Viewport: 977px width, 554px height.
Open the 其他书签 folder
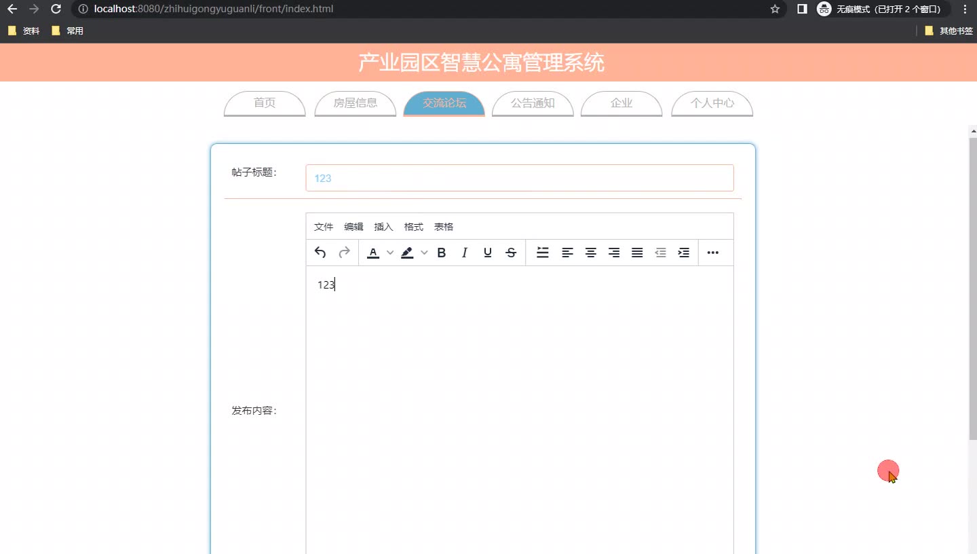pos(949,31)
